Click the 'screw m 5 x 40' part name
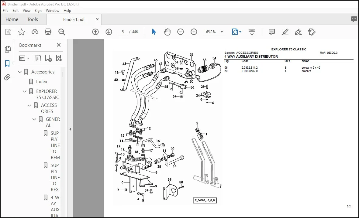This screenshot has width=359, height=218. [311, 68]
